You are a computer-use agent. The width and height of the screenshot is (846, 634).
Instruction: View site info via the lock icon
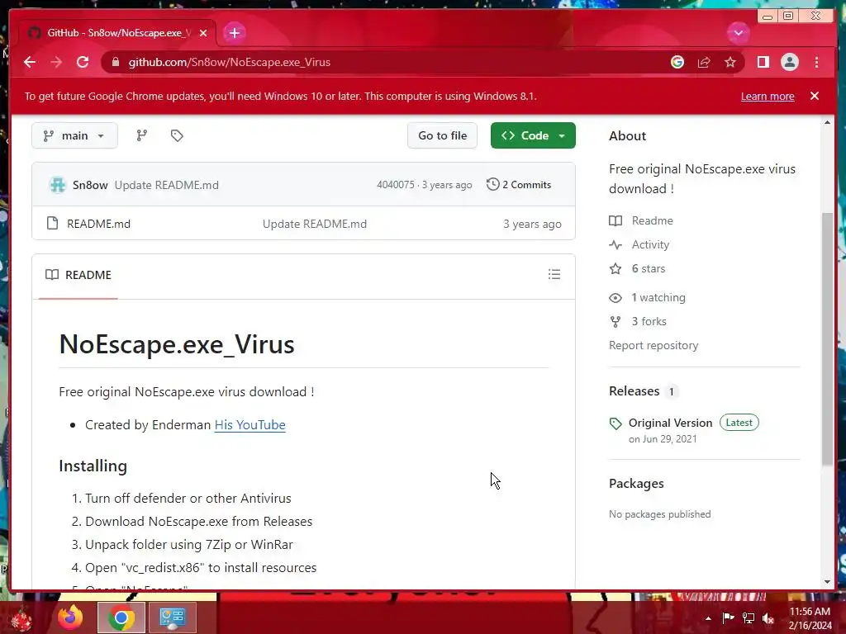click(x=115, y=62)
